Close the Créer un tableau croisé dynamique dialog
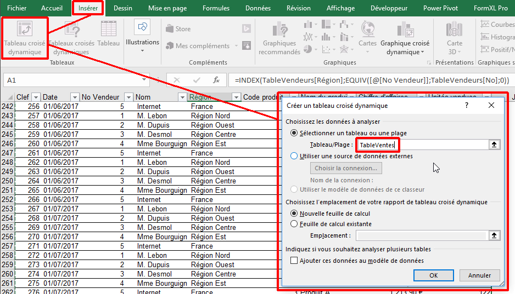Viewport: 515px width, 294px height. [x=491, y=105]
